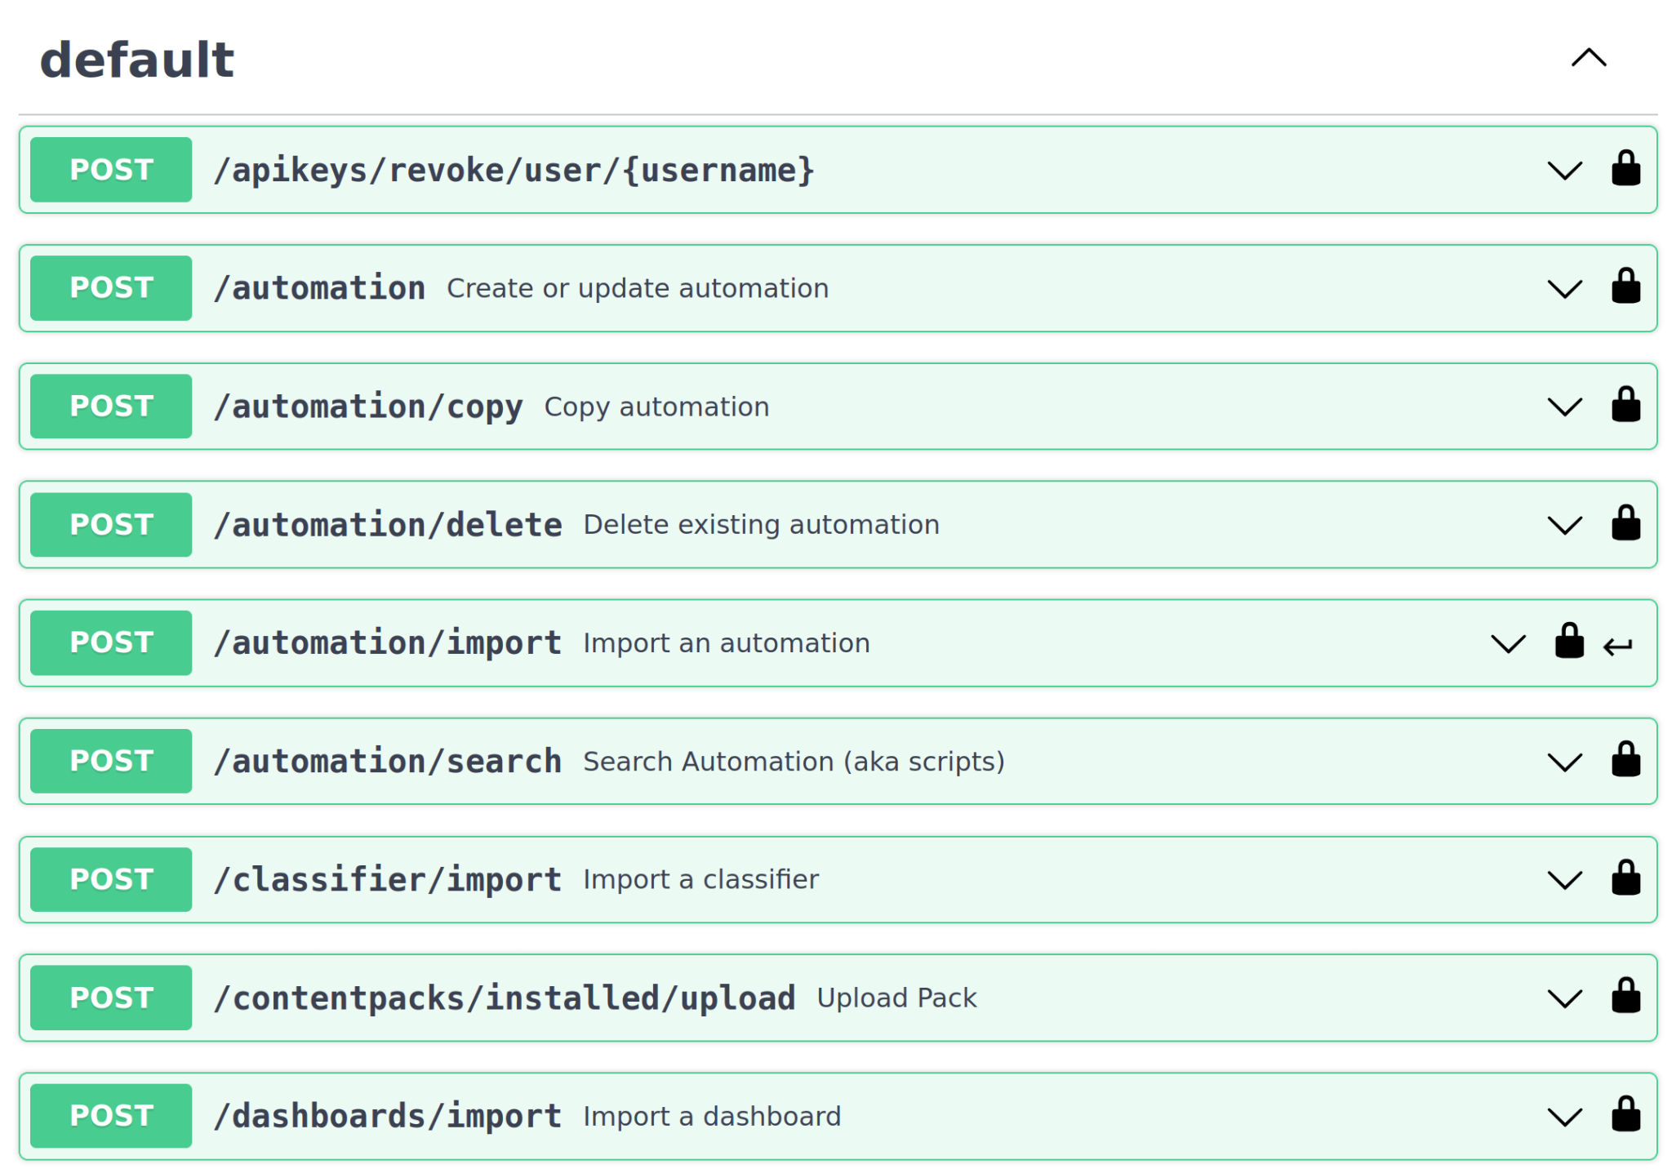This screenshot has height=1169, width=1672.
Task: Click POST badge of /dashboards/import
Action: coord(111,1116)
